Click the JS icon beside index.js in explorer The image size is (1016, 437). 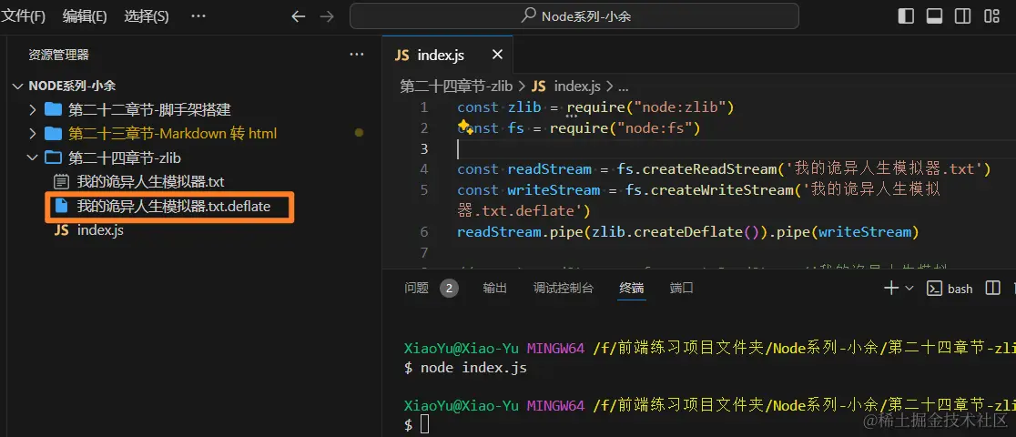tap(62, 230)
